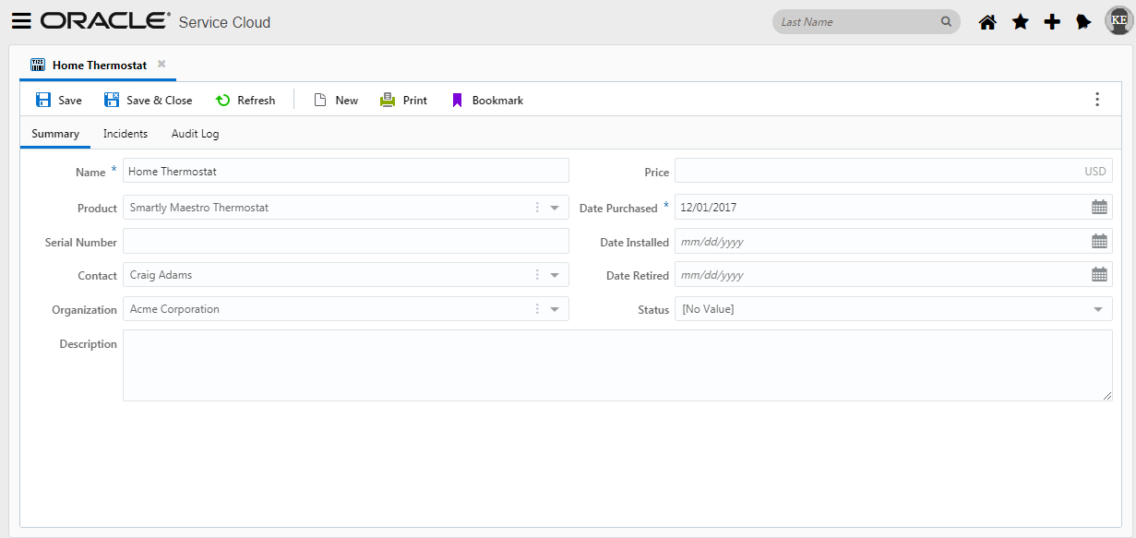Open the calendar for Date Retired

point(1099,274)
